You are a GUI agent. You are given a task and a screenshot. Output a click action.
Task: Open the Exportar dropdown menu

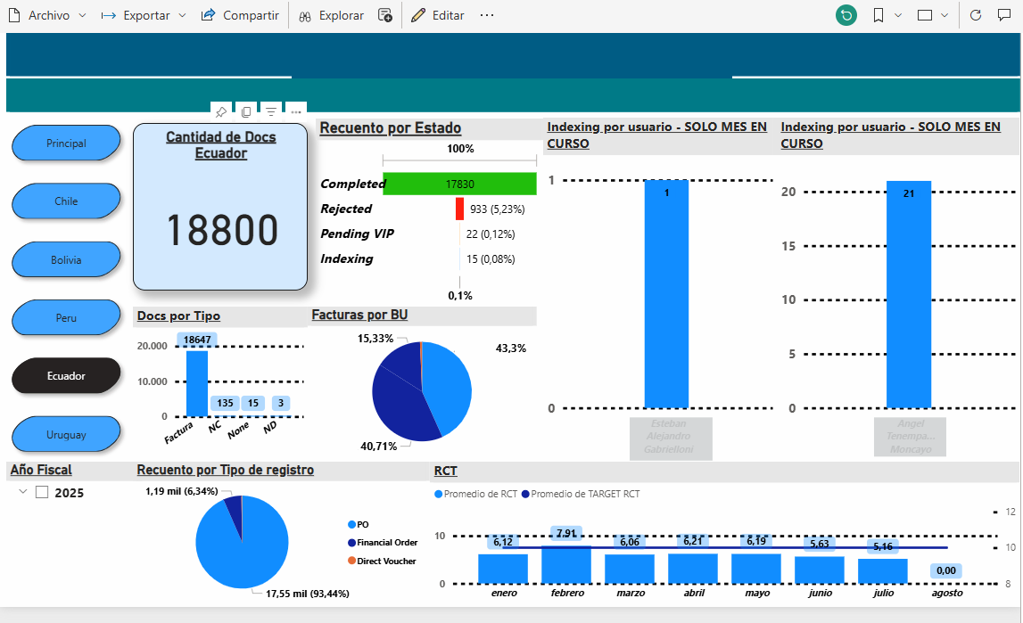182,15
